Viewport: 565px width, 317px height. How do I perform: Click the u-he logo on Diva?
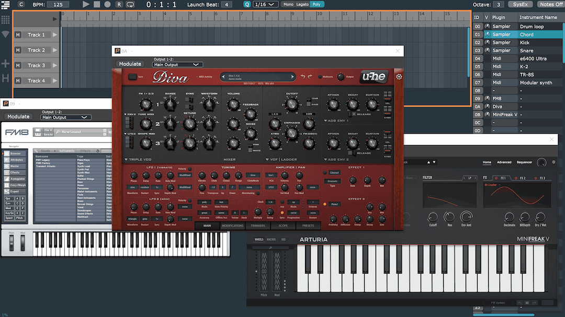(375, 76)
